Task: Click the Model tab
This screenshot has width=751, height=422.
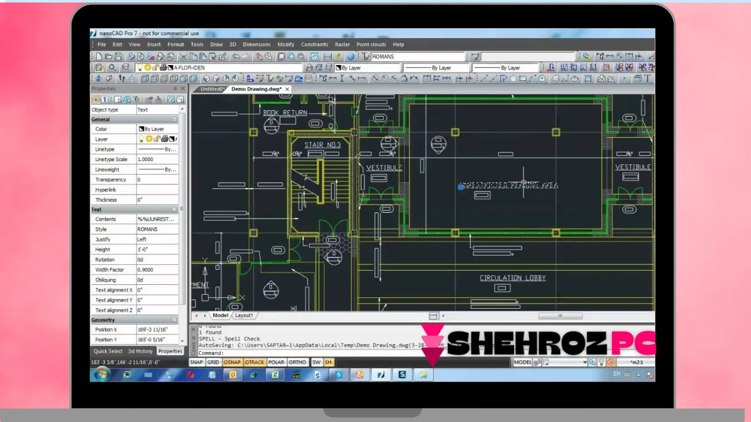Action: pyautogui.click(x=220, y=315)
